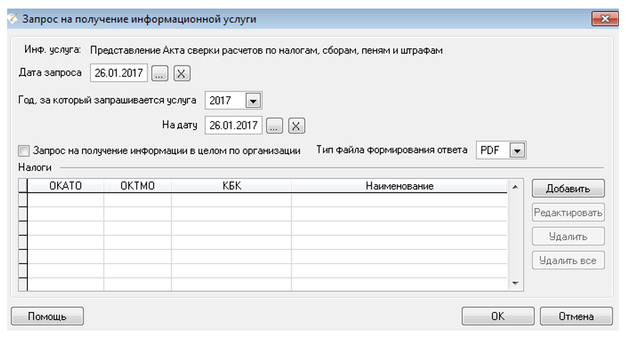Clear the На дату date field
The image size is (626, 342).
pos(297,126)
